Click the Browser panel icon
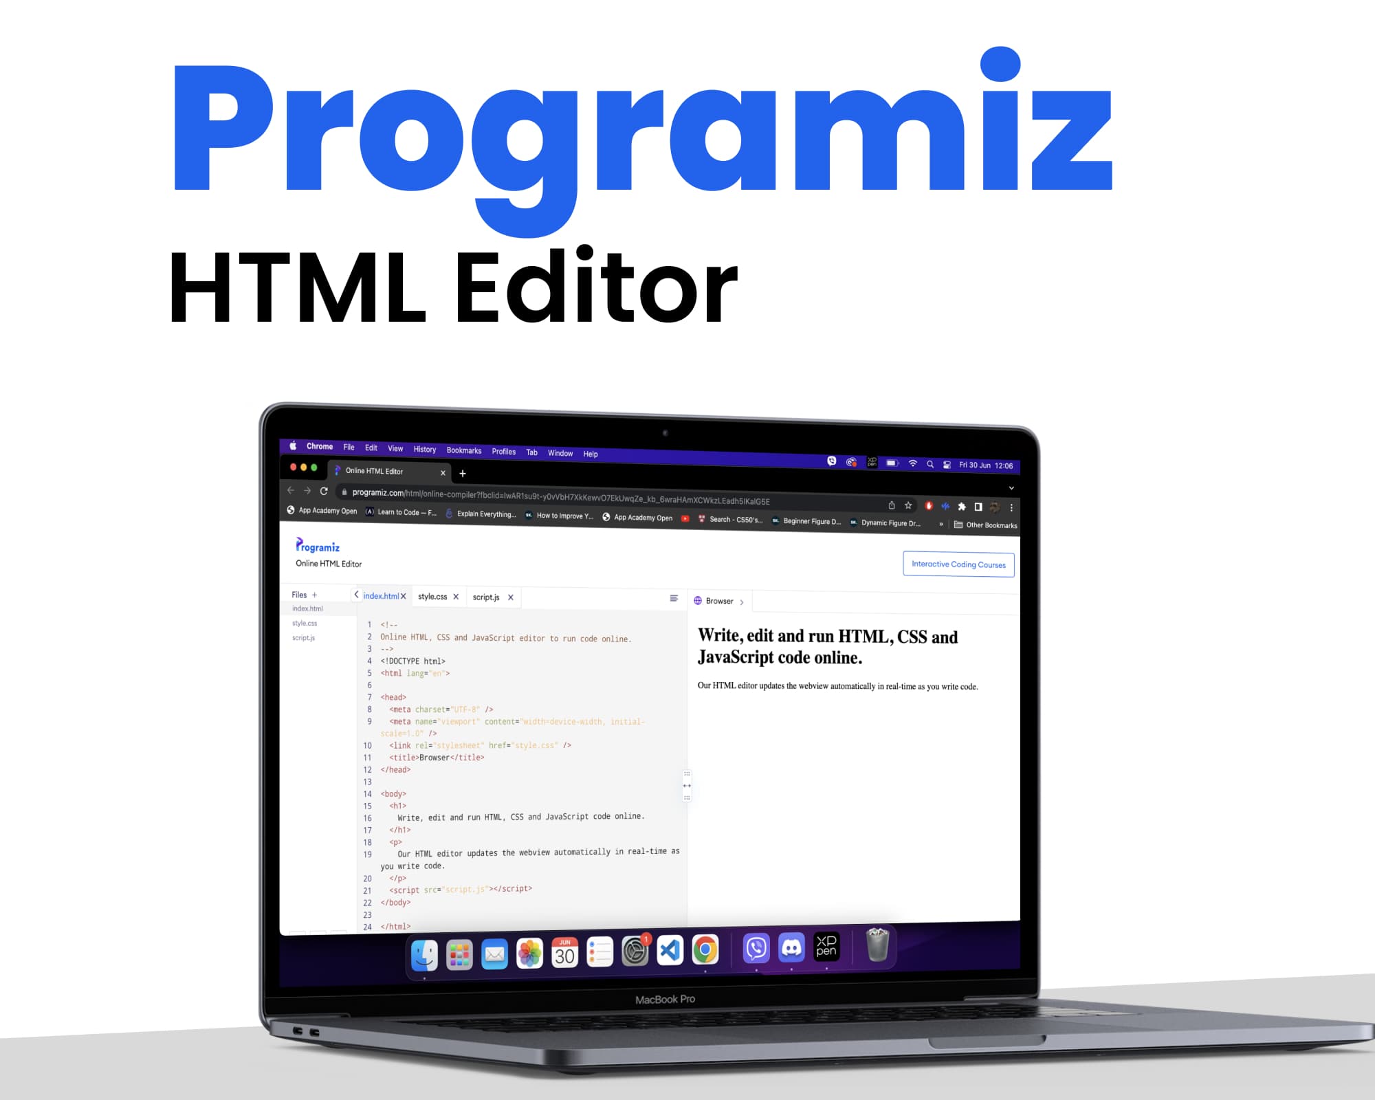The width and height of the screenshot is (1375, 1100). coord(697,602)
